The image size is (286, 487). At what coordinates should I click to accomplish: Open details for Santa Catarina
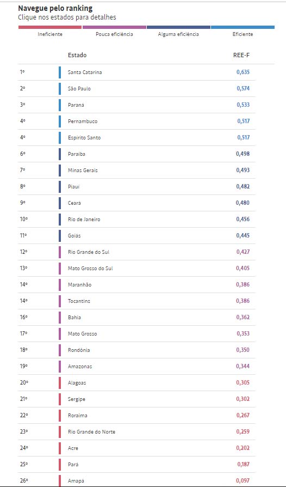click(136, 72)
